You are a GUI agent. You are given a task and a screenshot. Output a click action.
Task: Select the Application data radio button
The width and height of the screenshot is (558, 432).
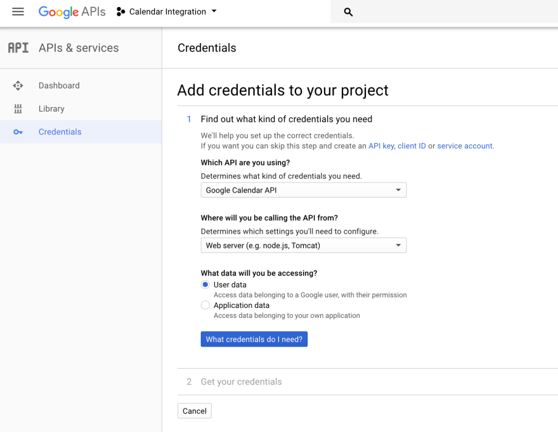(205, 305)
